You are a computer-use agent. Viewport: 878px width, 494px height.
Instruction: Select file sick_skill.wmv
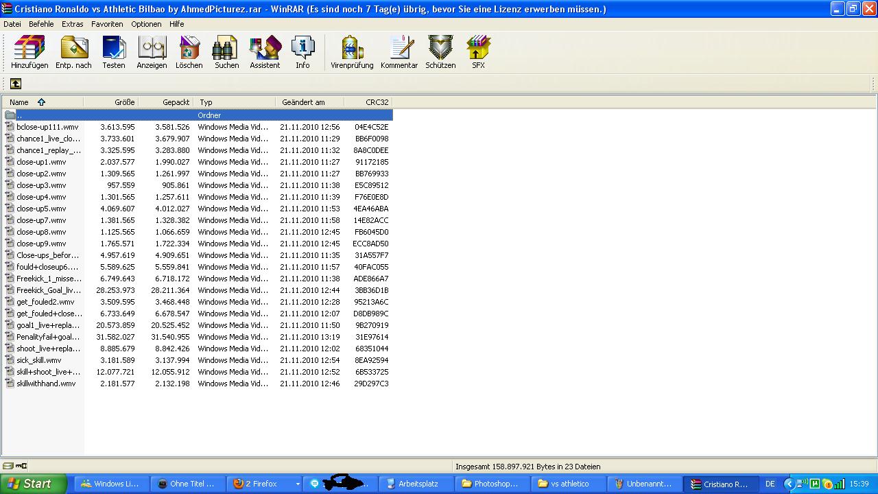[x=39, y=360]
